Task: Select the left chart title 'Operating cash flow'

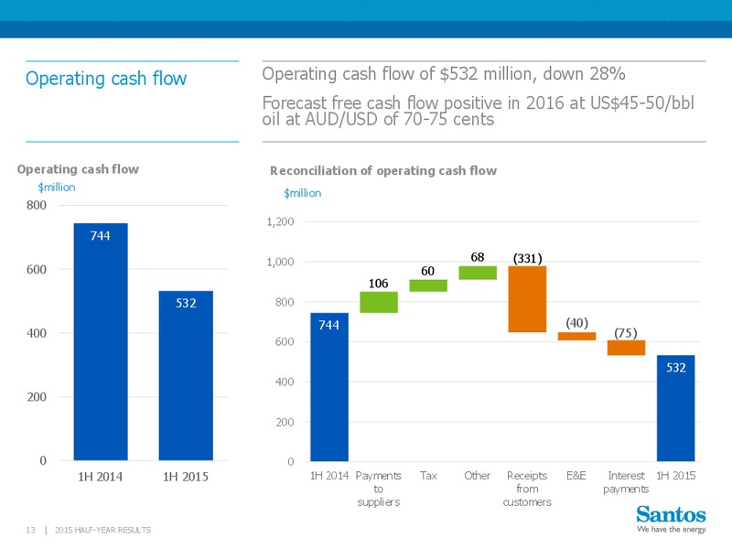Action: pos(78,169)
